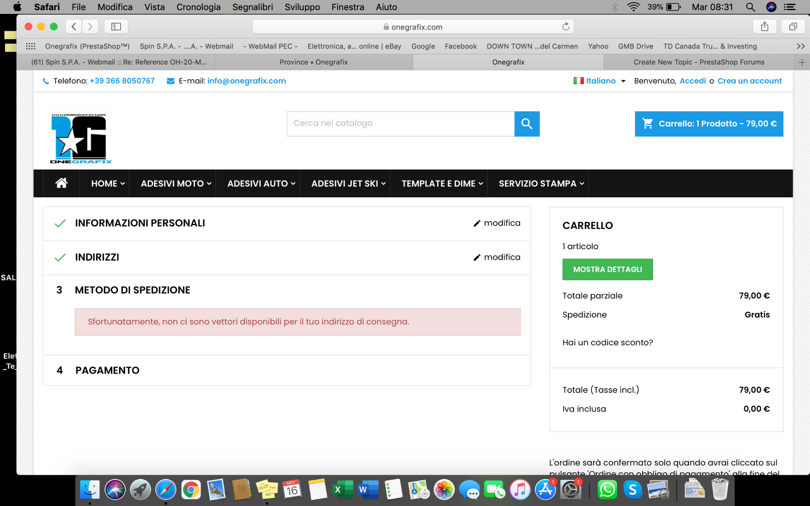Click the home icon in navigation bar
This screenshot has width=810, height=506.
click(61, 183)
